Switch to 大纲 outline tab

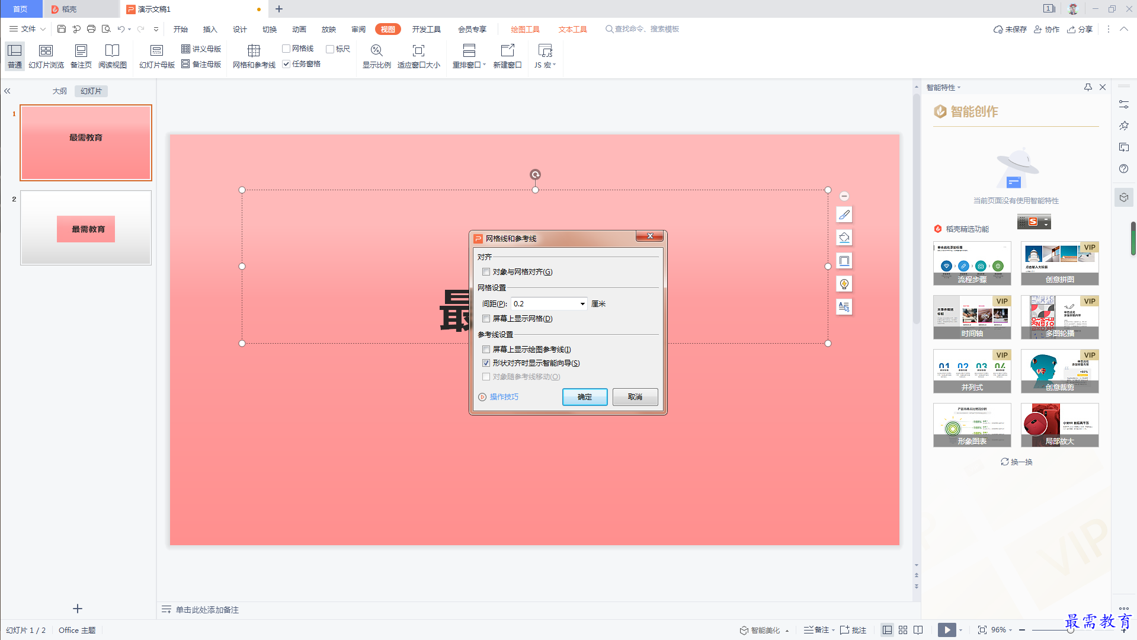(59, 91)
